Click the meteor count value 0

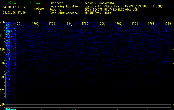(39, 13)
